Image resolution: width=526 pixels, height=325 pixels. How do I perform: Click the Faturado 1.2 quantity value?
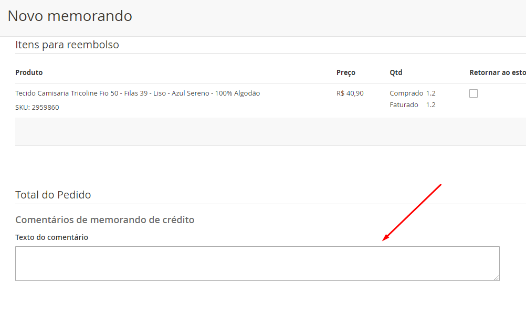[430, 105]
